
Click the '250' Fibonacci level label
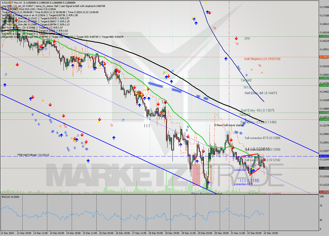pyautogui.click(x=247, y=38)
